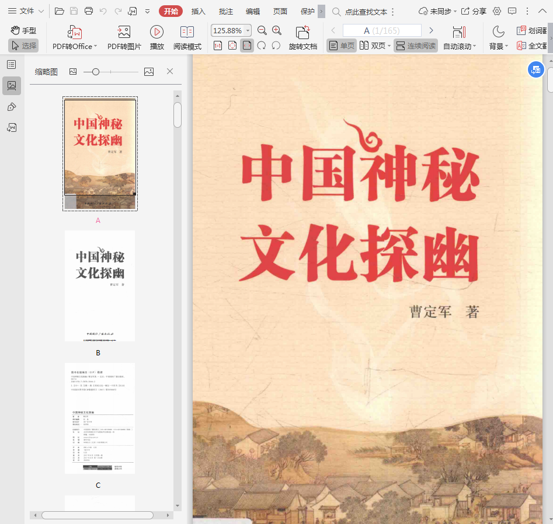Image resolution: width=553 pixels, height=524 pixels.
Task: Click the thumbnail size slider handle
Action: pos(95,71)
